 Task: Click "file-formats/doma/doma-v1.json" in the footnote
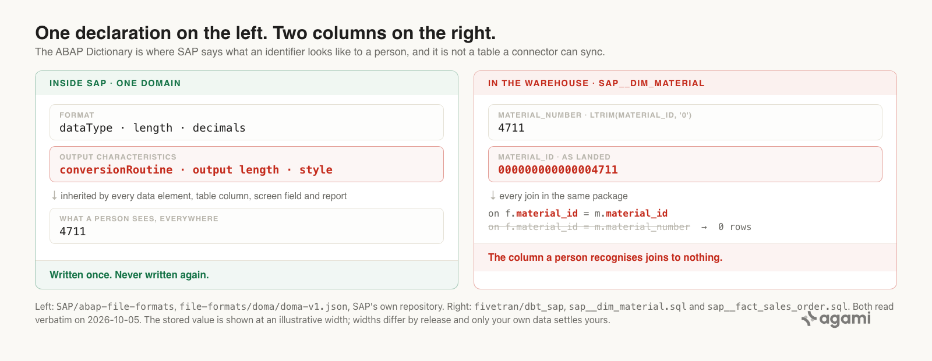[263, 307]
